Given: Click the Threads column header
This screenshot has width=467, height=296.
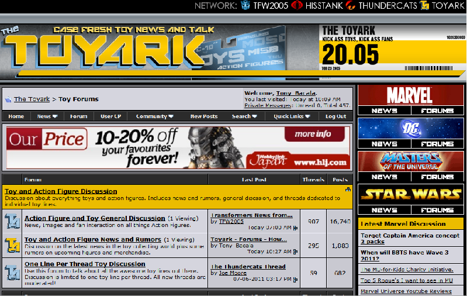Looking at the screenshot, I should click(x=313, y=180).
